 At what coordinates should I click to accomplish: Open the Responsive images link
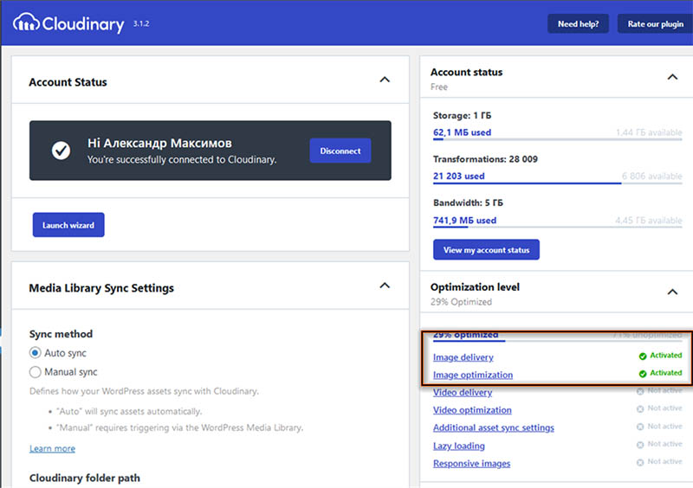click(471, 463)
